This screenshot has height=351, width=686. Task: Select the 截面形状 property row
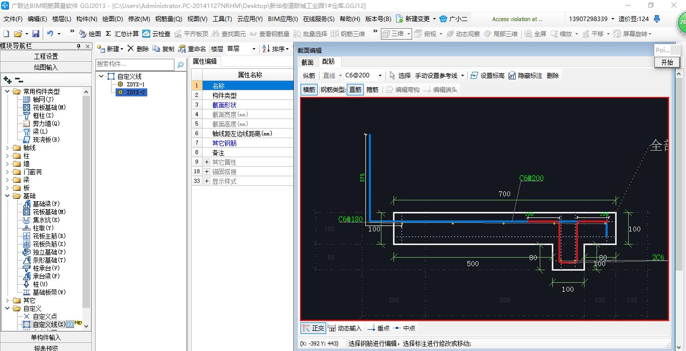tap(243, 105)
